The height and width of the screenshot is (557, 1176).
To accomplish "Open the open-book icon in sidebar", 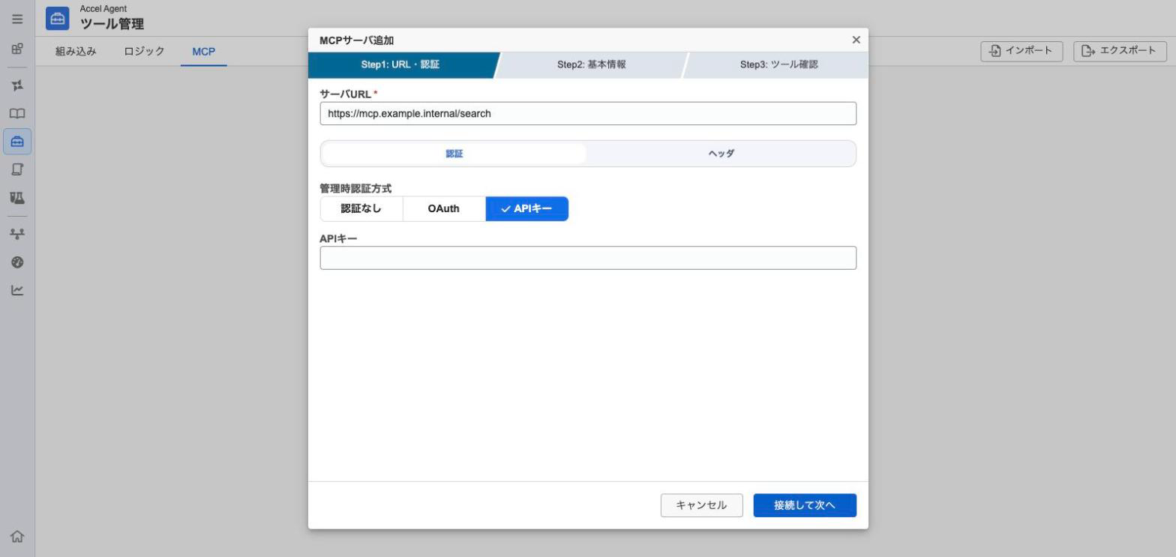I will 16,113.
